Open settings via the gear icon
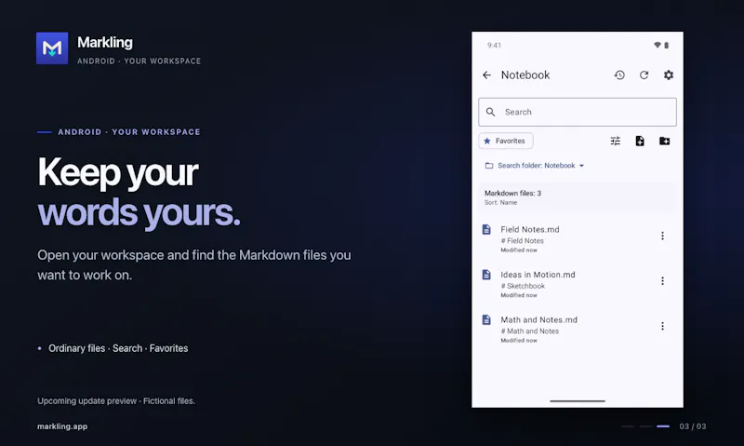Screen dimensions: 744x446 tap(668, 75)
